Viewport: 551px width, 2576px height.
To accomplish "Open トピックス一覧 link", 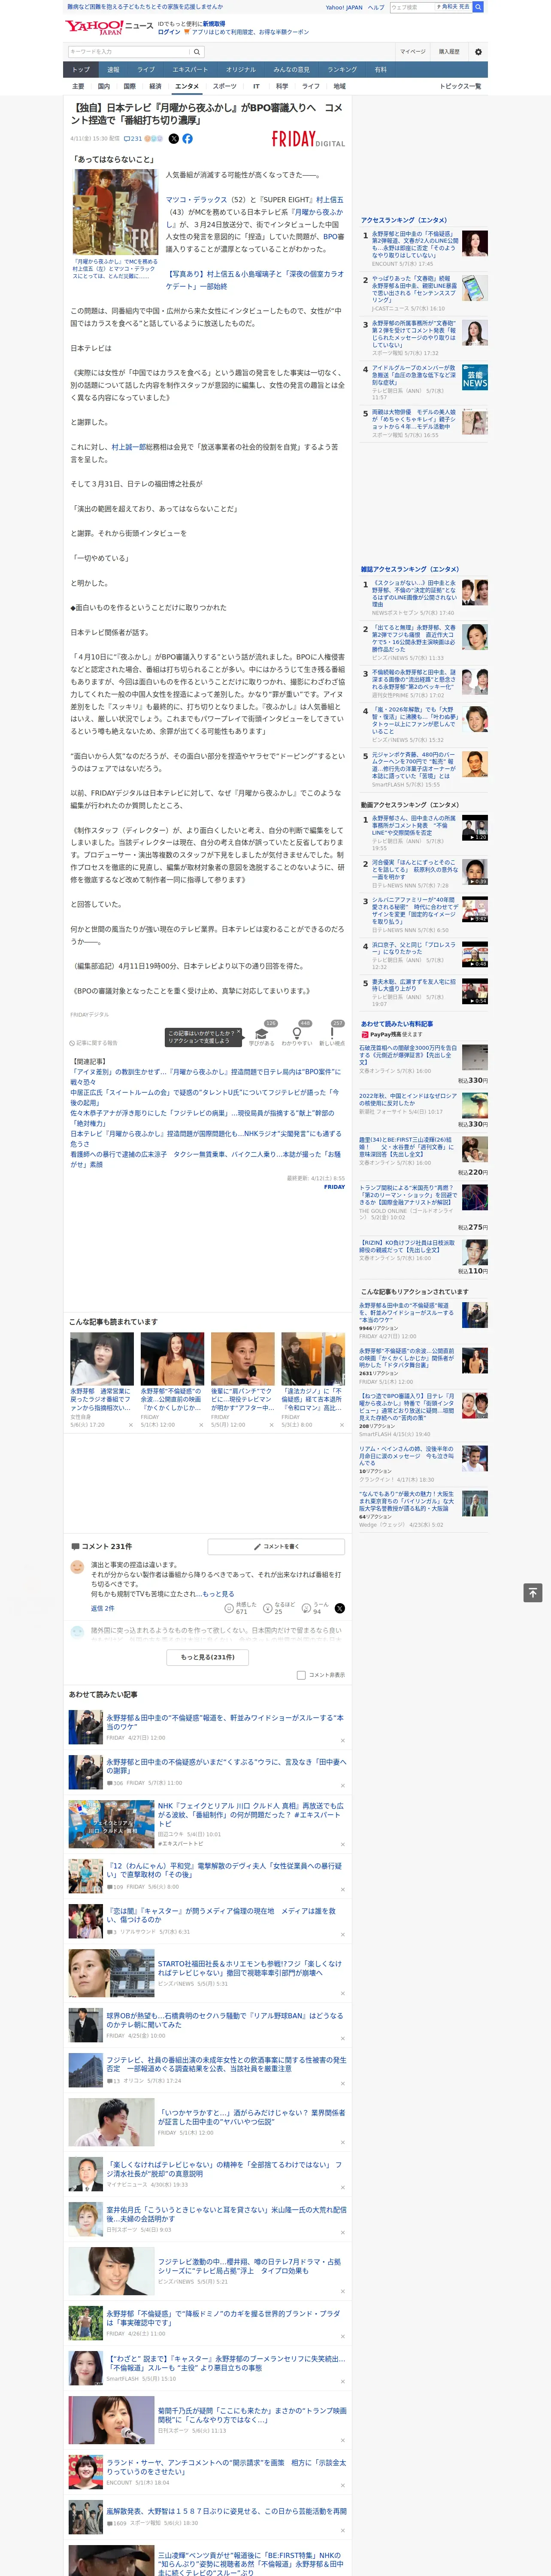I will coord(460,86).
